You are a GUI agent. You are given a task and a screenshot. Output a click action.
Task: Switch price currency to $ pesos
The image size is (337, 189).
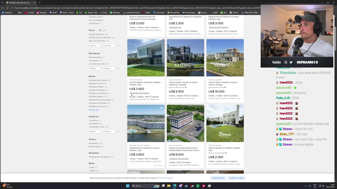pyautogui.click(x=100, y=30)
